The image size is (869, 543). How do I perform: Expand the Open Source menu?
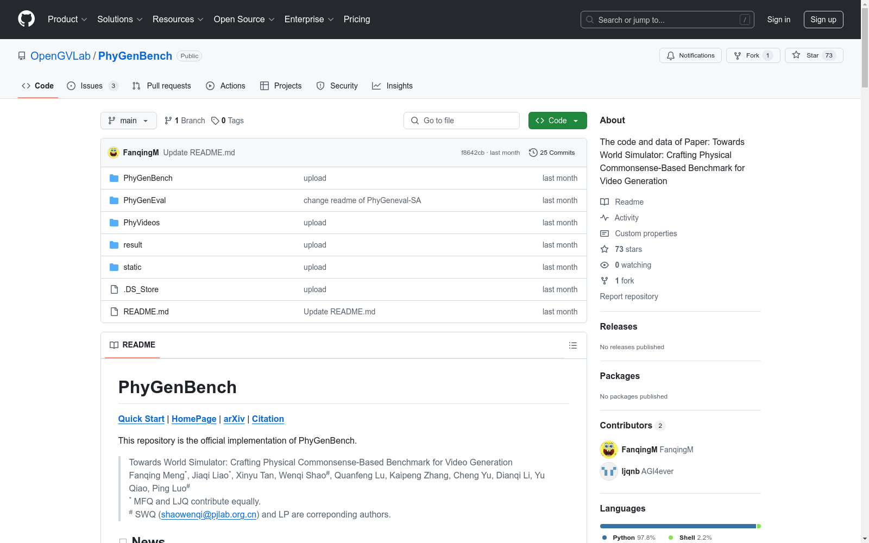point(244,20)
